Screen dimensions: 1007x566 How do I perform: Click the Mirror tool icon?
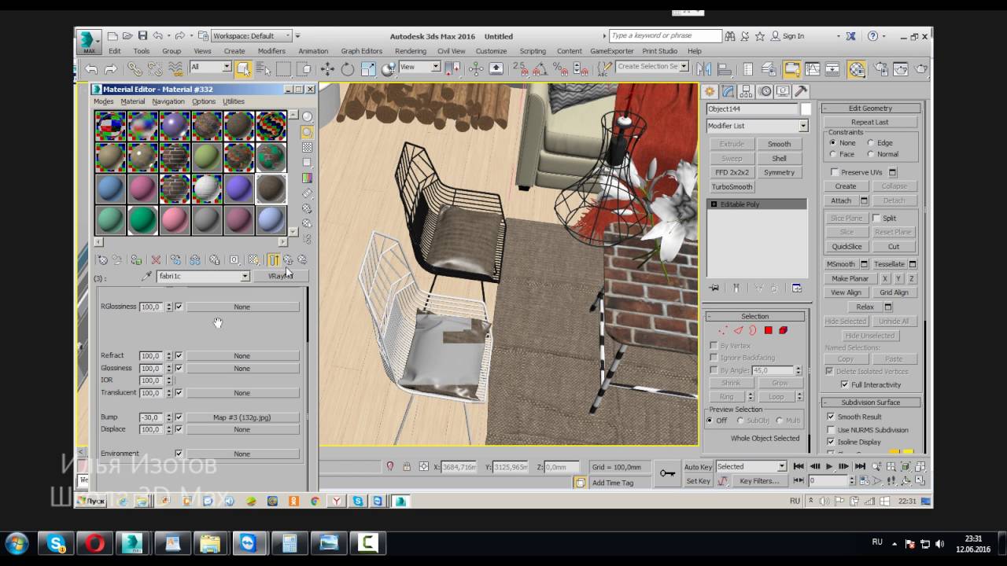703,68
